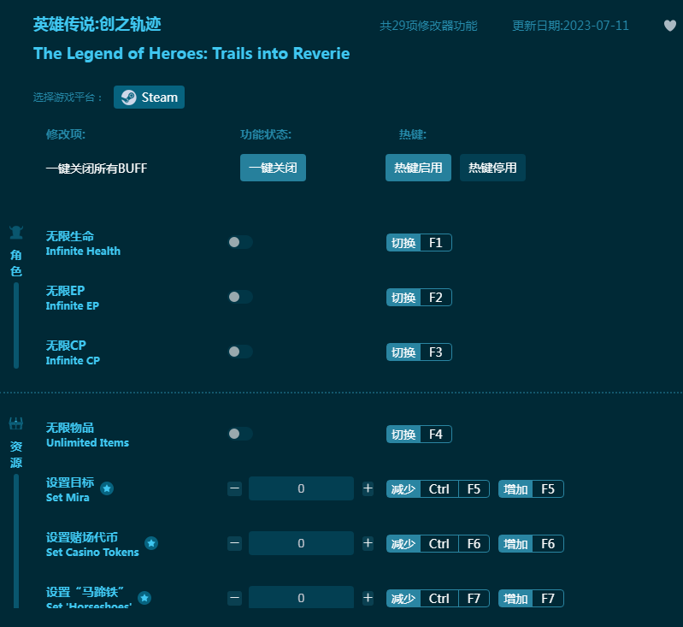The width and height of the screenshot is (683, 627).
Task: Click the 一键关闭 button
Action: click(273, 168)
